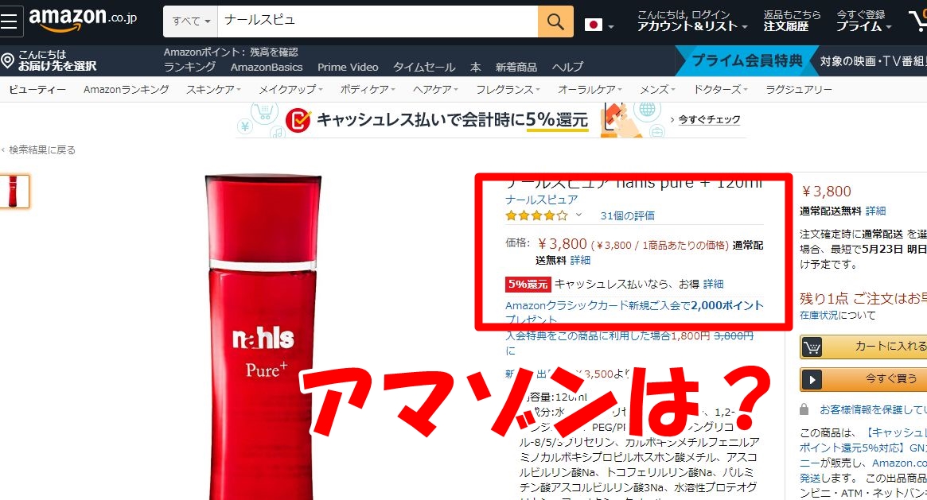Click the main nahls Pure+ bottle image
This screenshot has height=500, width=927.
tap(263, 337)
